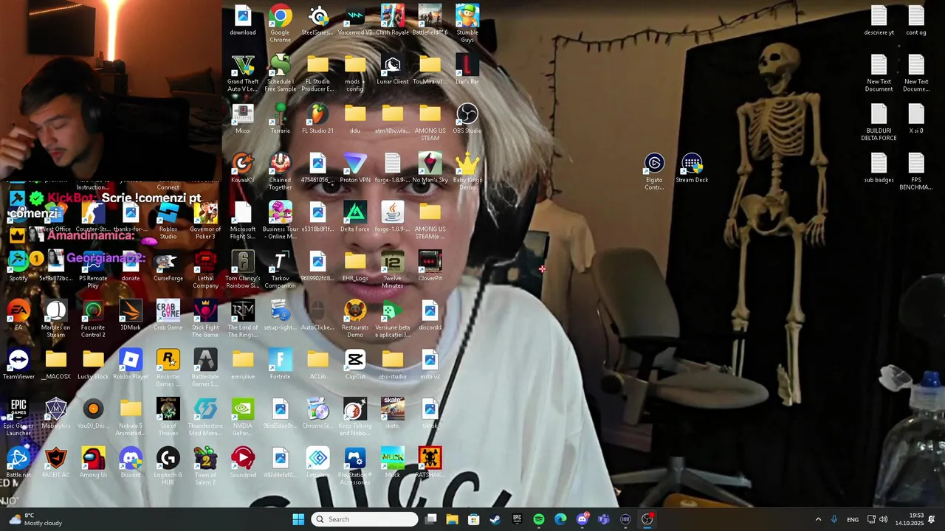Open Logitech G HUB shortcut
The image size is (945, 531).
tap(168, 466)
